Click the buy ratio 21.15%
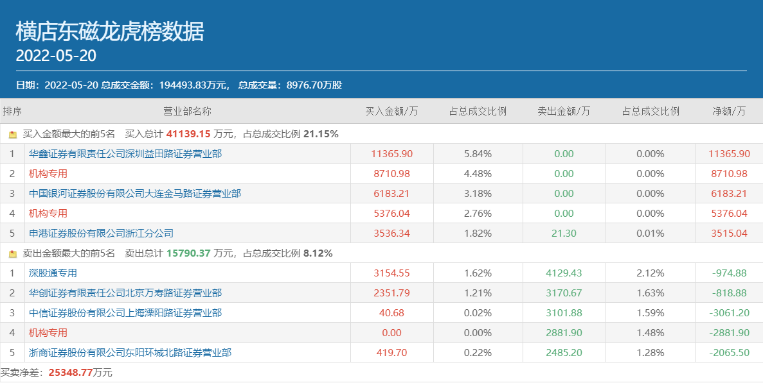This screenshot has width=763, height=383. [321, 134]
